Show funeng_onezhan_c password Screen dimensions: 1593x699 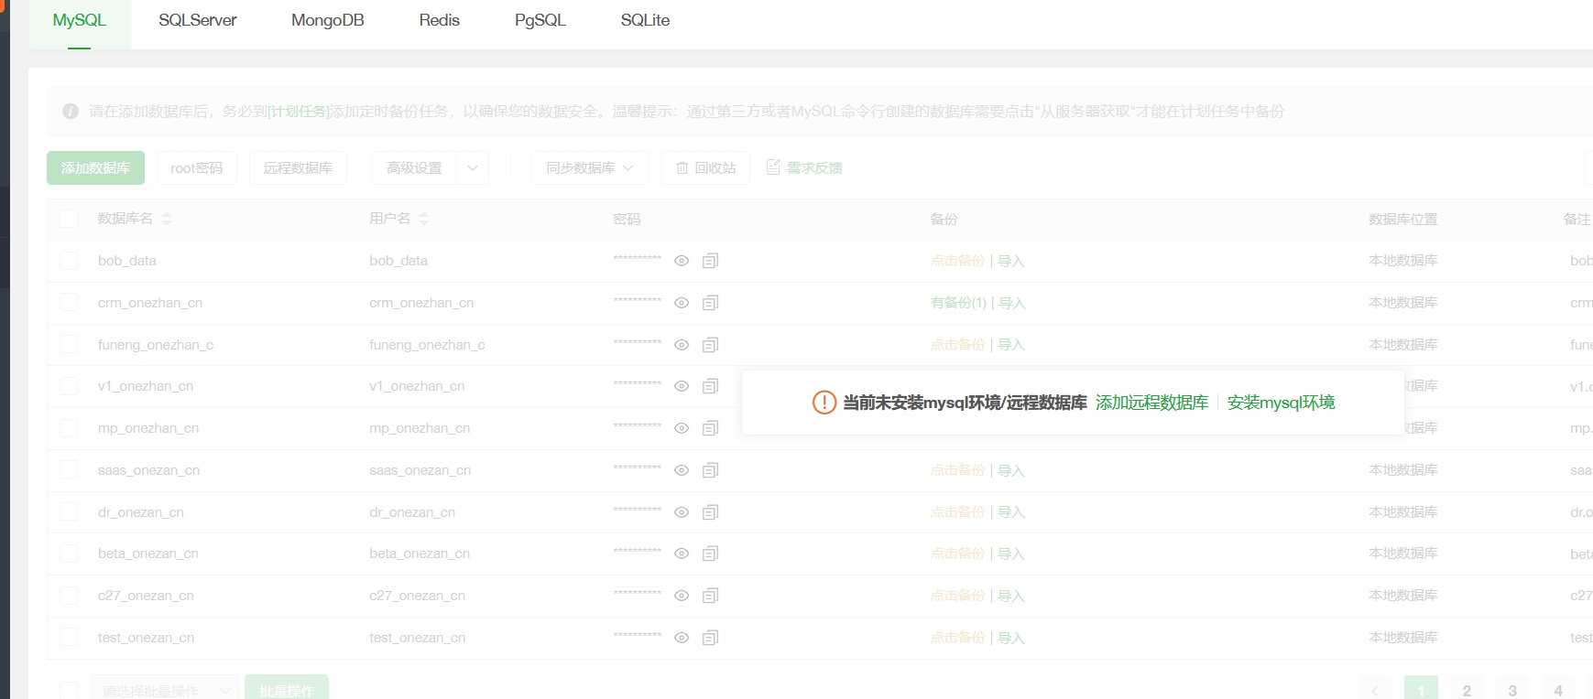point(682,345)
